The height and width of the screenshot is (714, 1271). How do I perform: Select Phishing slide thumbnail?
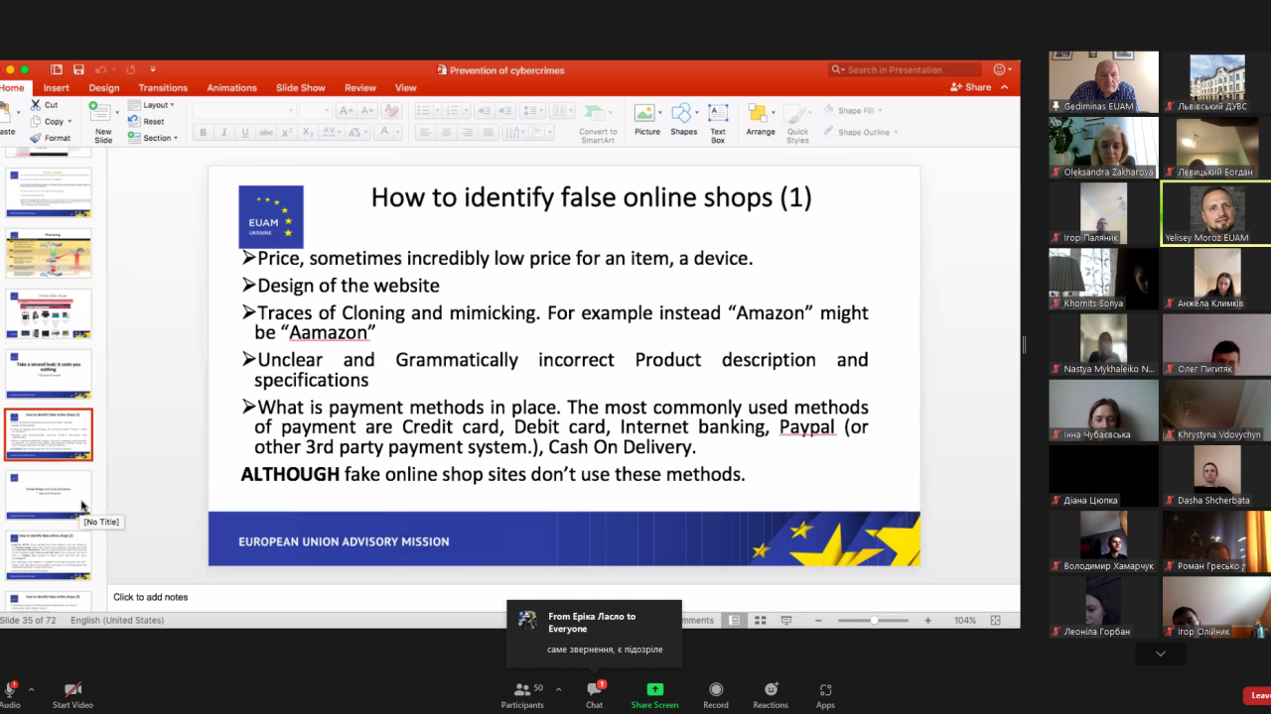tap(49, 253)
